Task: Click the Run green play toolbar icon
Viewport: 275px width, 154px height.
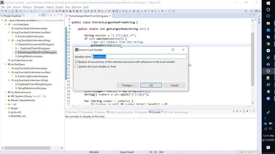Action: (x=64, y=11)
